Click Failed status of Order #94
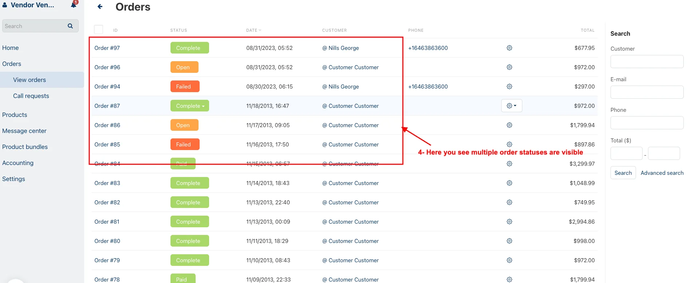This screenshot has height=283, width=687. pyautogui.click(x=185, y=86)
